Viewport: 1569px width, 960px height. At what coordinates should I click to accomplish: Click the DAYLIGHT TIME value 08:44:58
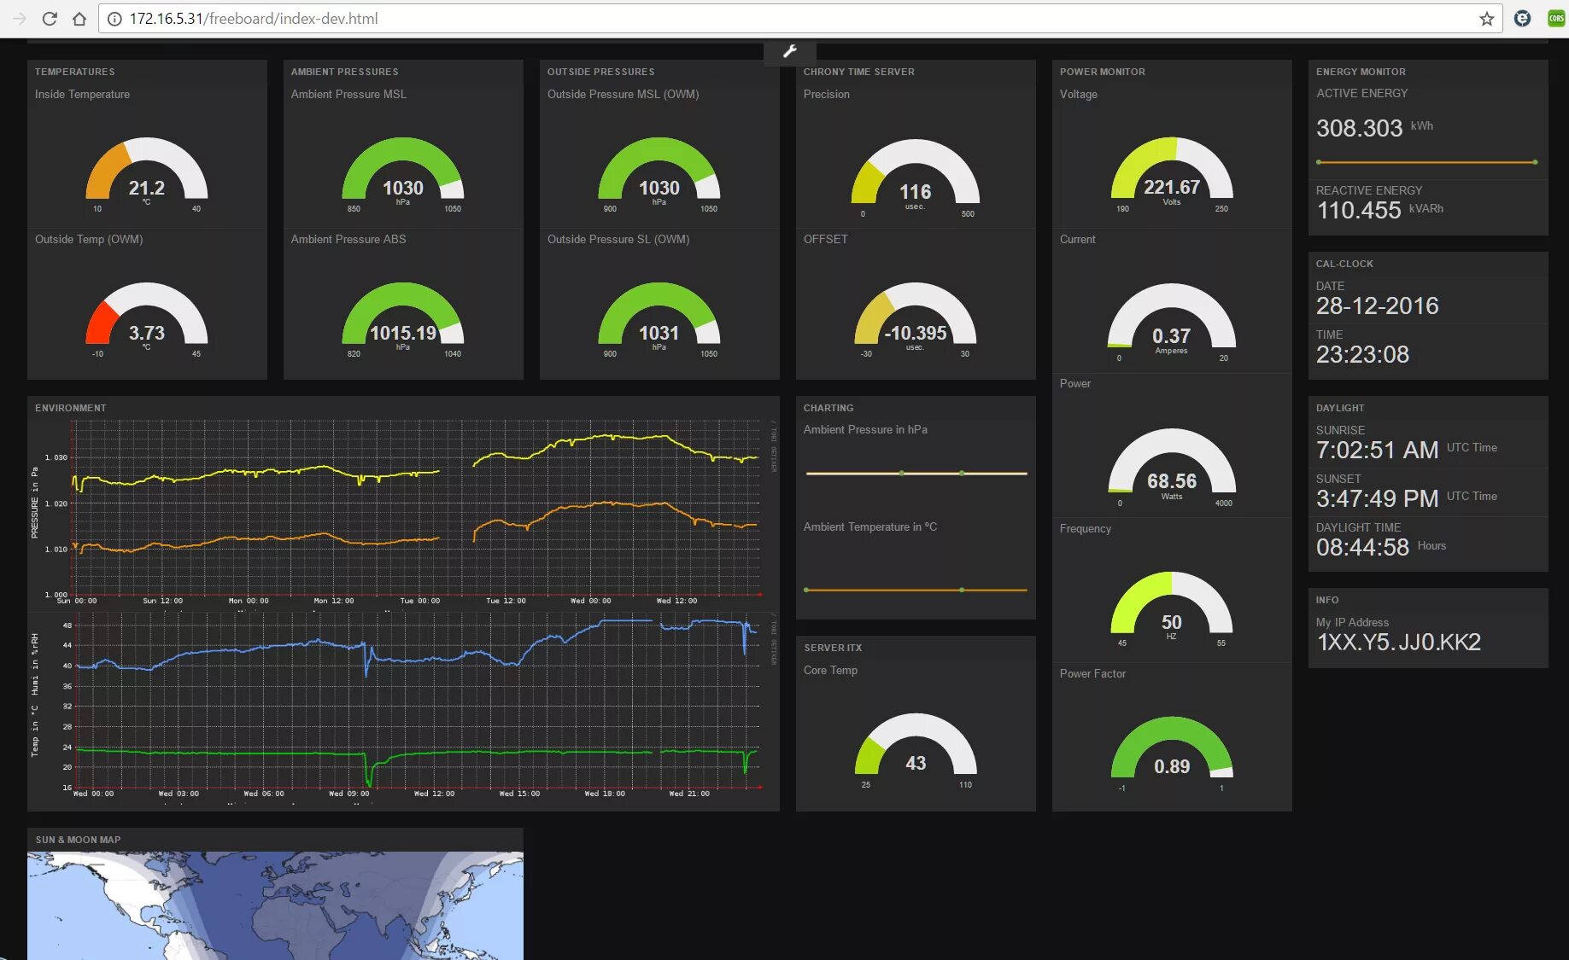pos(1362,547)
